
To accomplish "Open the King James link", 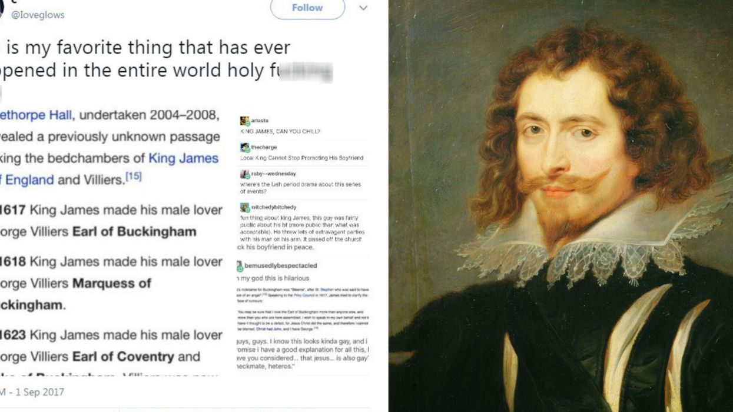I will [183, 158].
